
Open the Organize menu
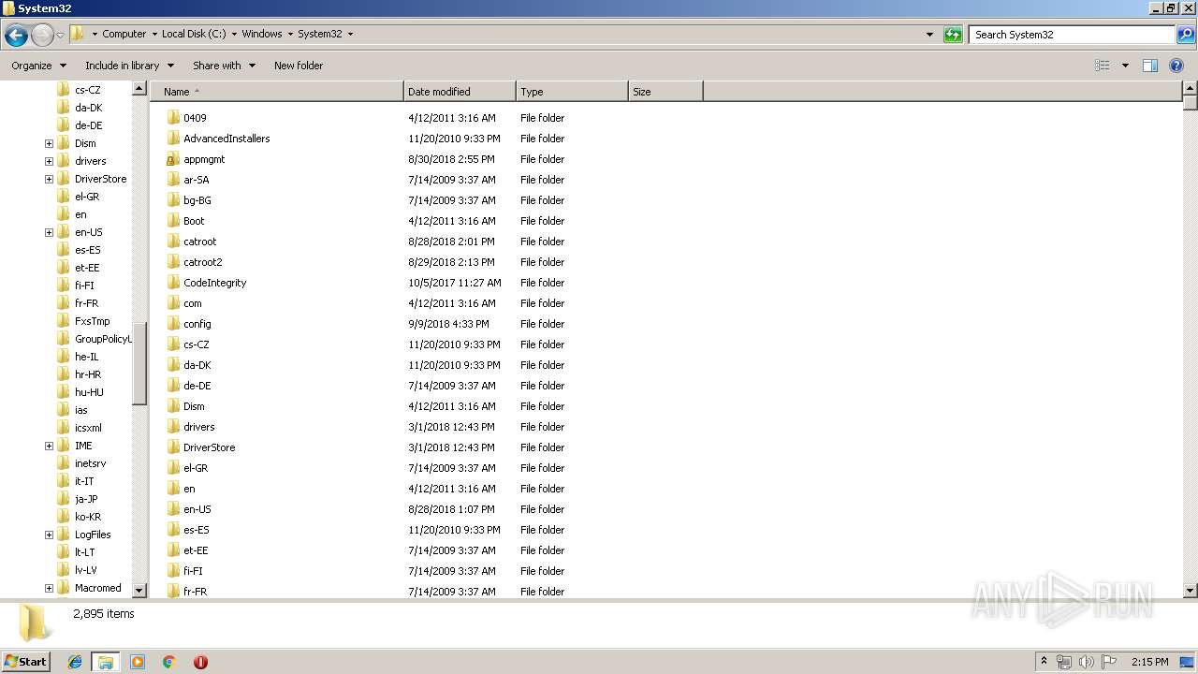pos(38,66)
